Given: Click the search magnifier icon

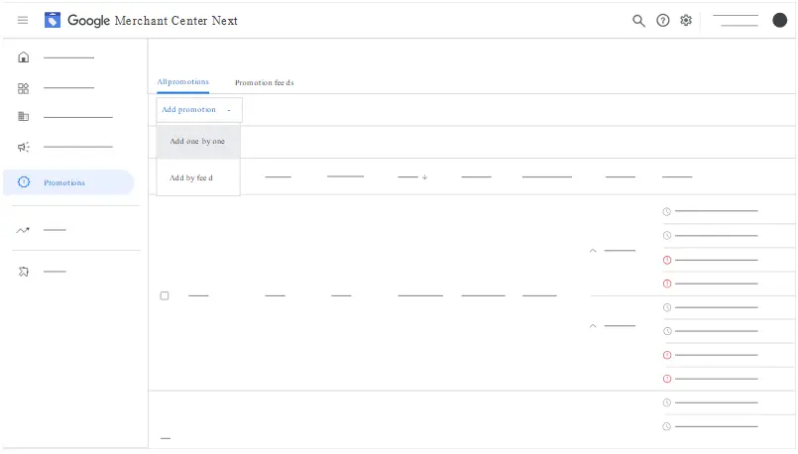Looking at the screenshot, I should point(638,20).
